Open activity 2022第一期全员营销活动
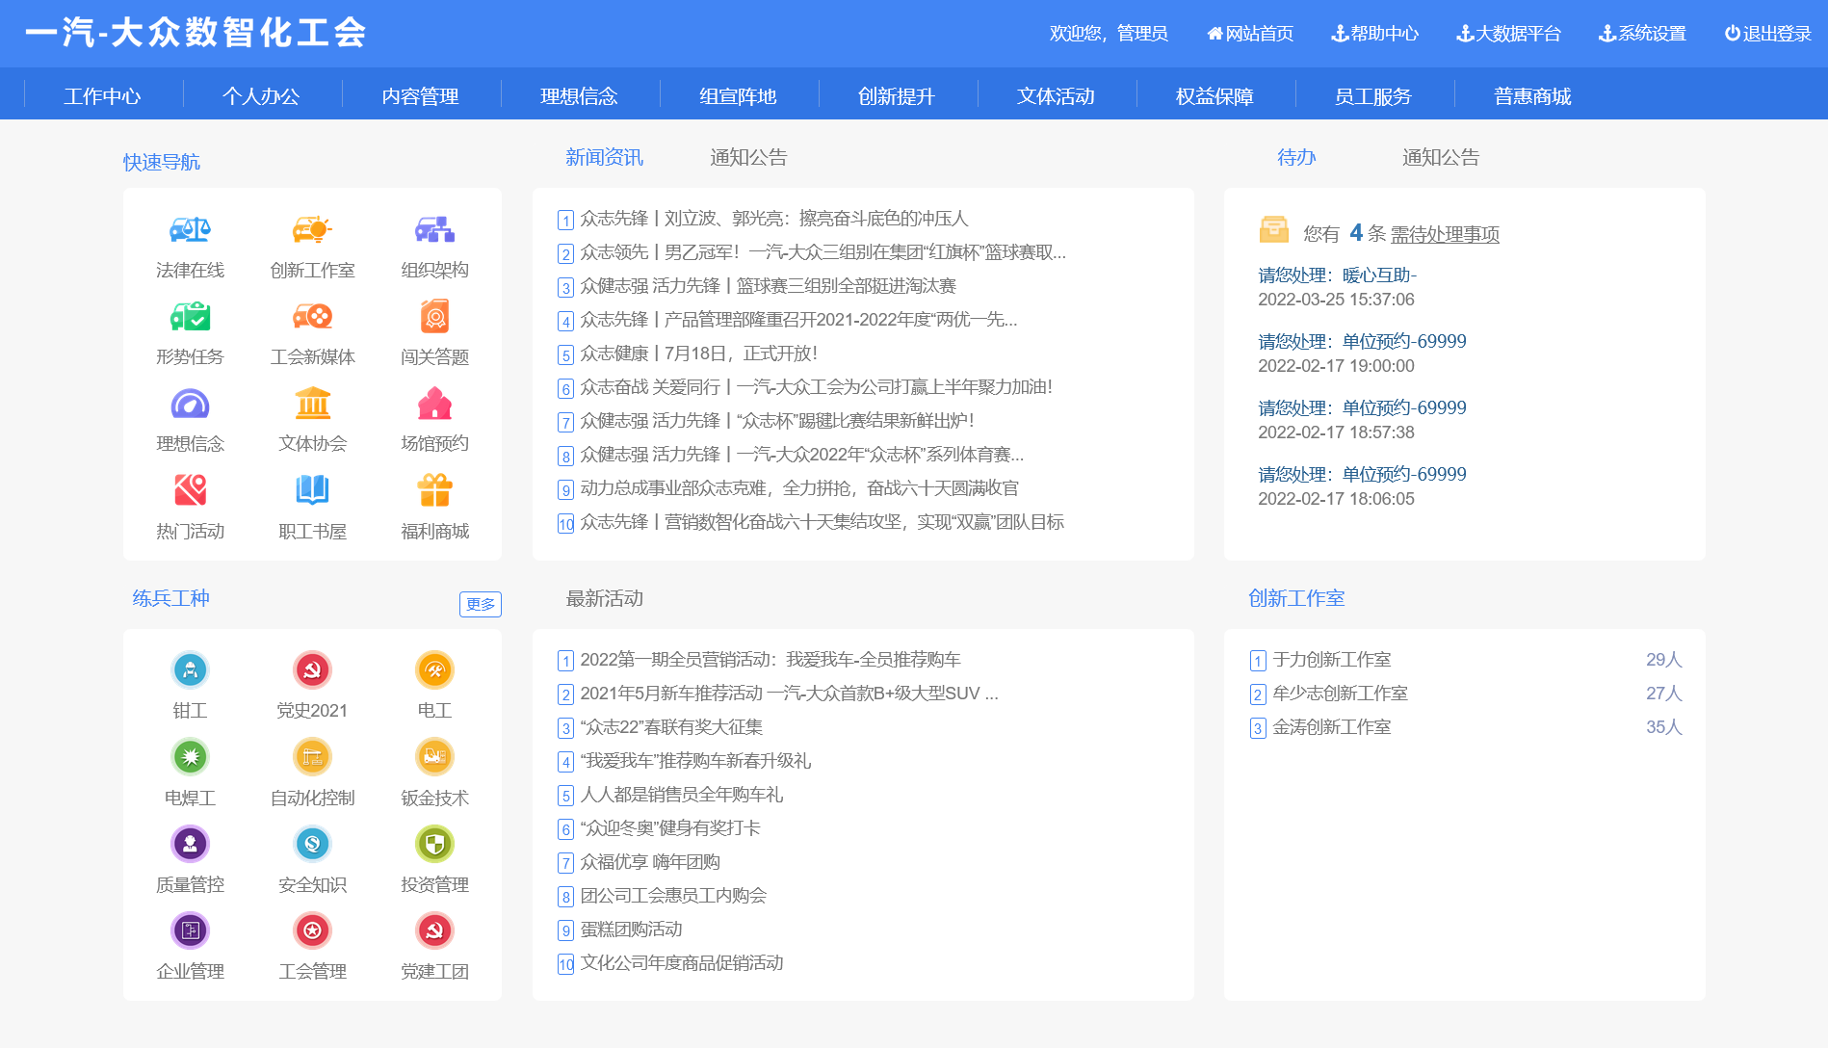This screenshot has height=1048, width=1828. pyautogui.click(x=770, y=660)
